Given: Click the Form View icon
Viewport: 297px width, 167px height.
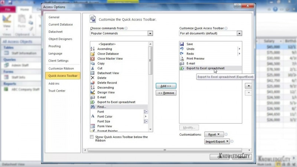Looking at the screenshot, I should click(x=92, y=126).
